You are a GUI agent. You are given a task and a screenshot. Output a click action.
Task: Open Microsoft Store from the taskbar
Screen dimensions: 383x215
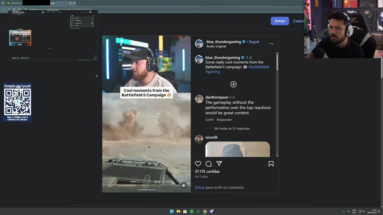pyautogui.click(x=185, y=211)
